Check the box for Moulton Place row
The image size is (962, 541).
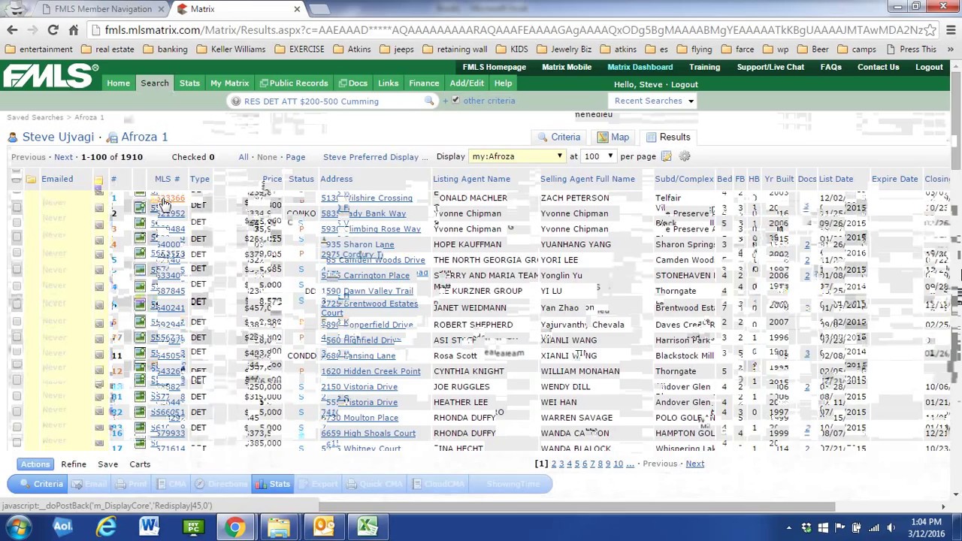point(17,412)
